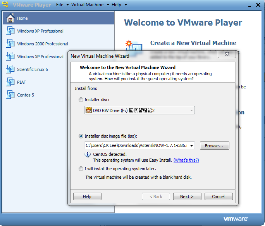Click the Help button in the wizard
Screen dimensions: 265x226
click(87, 197)
